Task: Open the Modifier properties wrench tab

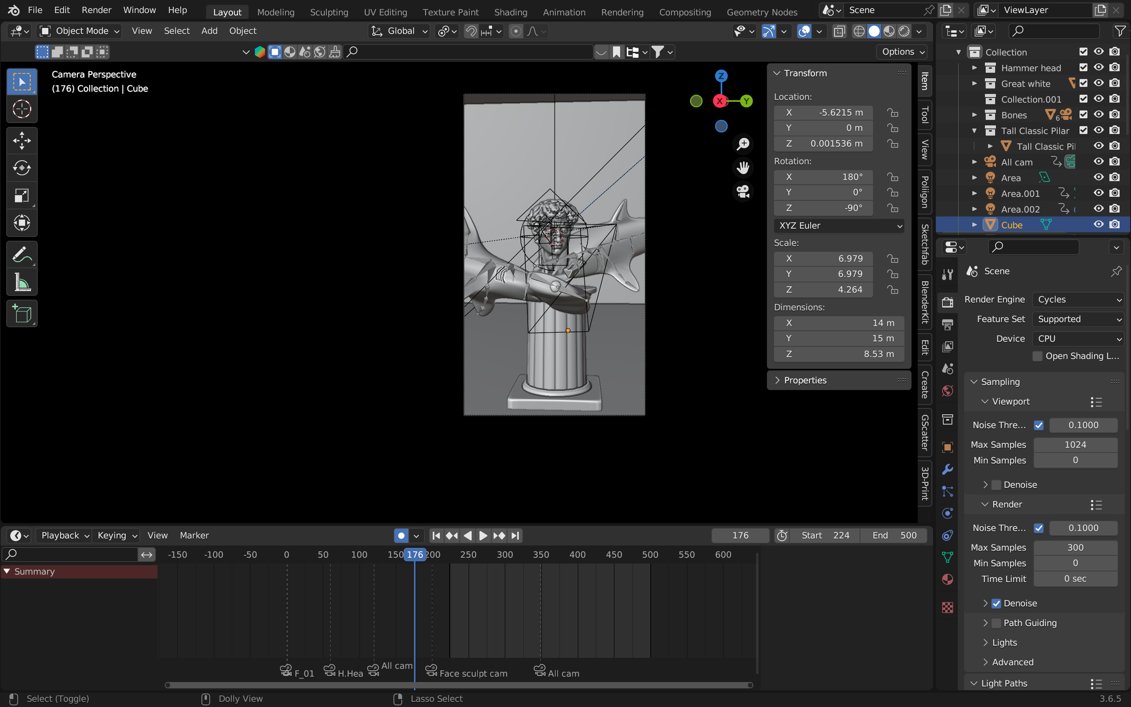Action: 948,470
